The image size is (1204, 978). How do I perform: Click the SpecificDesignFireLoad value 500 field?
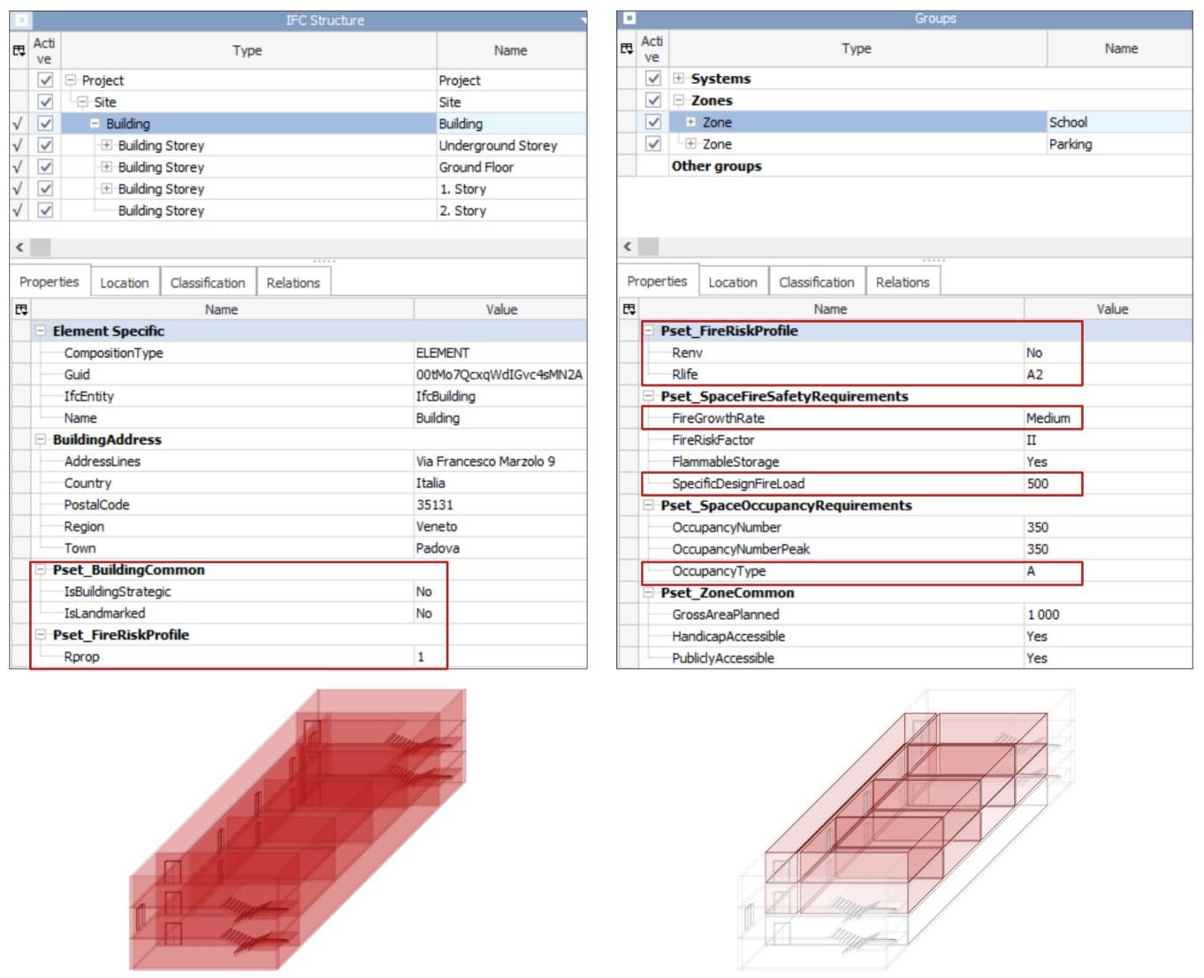coord(1052,484)
